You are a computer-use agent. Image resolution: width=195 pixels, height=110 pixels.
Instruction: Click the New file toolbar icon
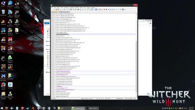(53, 9)
